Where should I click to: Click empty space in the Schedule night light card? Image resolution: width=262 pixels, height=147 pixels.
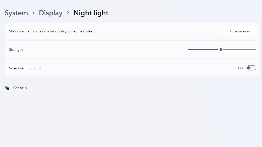point(134,68)
